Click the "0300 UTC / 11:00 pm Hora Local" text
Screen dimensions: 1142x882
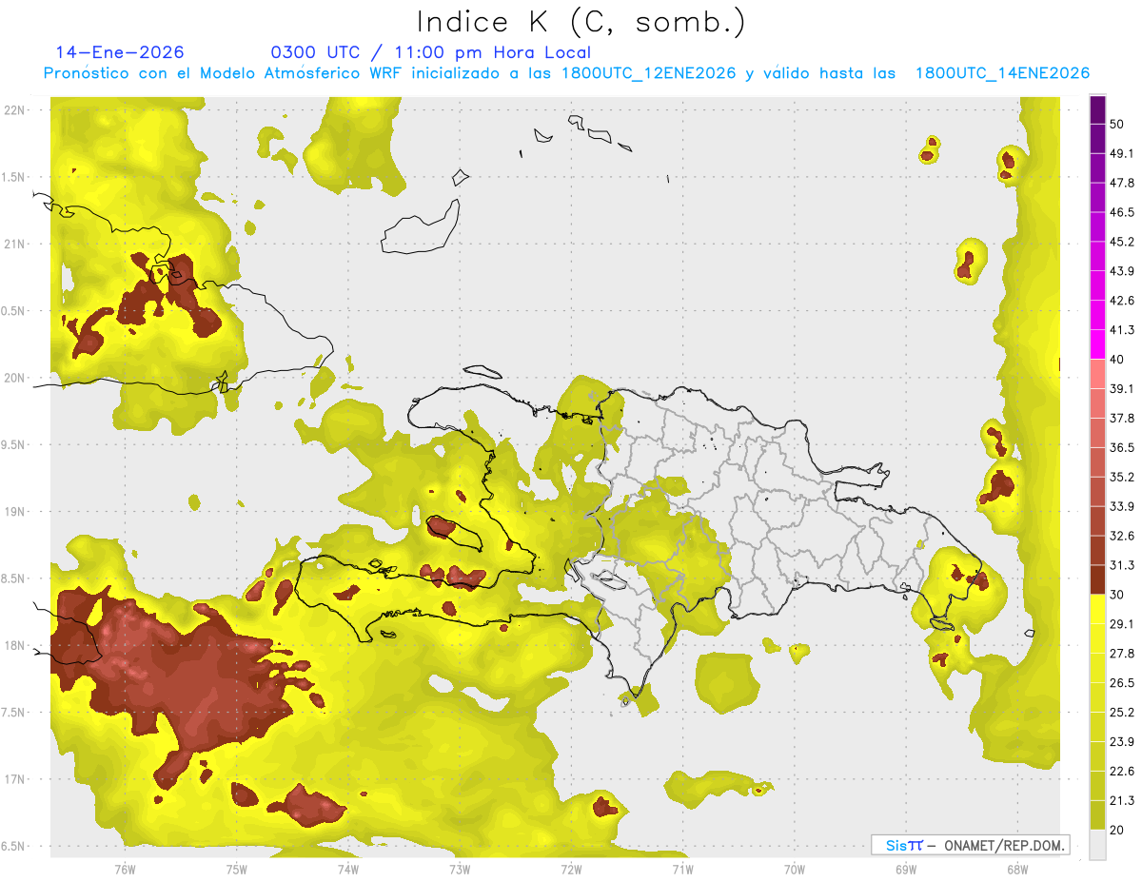(431, 52)
